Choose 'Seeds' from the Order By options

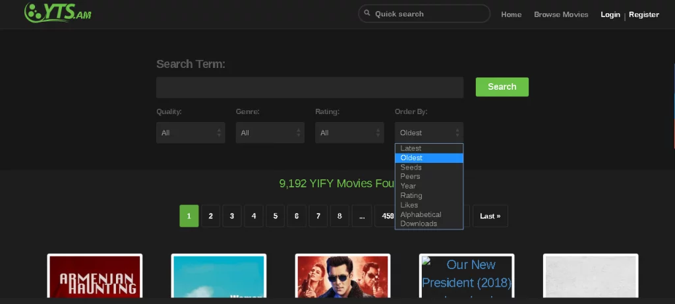point(411,167)
